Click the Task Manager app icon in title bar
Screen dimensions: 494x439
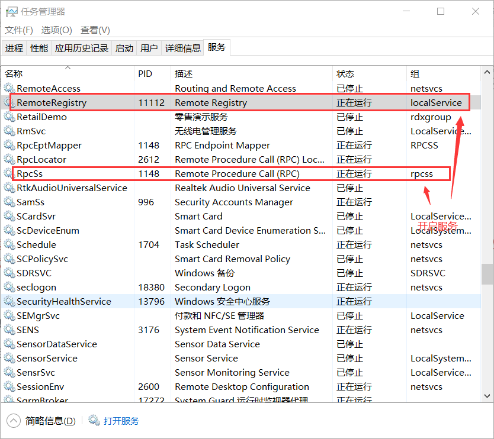coord(12,12)
